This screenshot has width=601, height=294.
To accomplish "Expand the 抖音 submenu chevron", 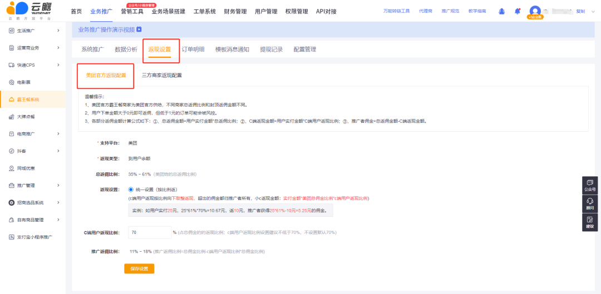I will coord(58,151).
